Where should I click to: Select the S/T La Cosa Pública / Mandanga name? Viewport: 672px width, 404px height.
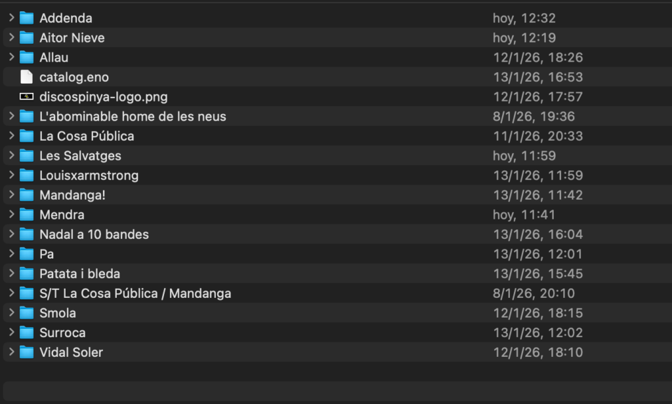[x=135, y=293]
